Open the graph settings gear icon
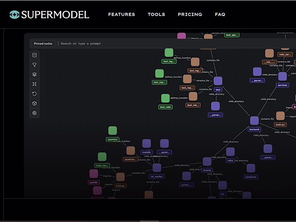 (x=34, y=113)
